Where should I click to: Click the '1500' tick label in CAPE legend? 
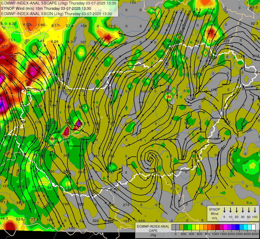point(223,234)
